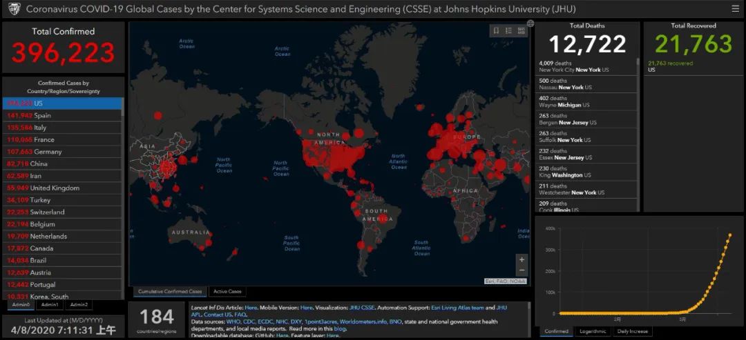746x340 pixels.
Task: Click the Westchester New York deaths entry
Action: 586,190
